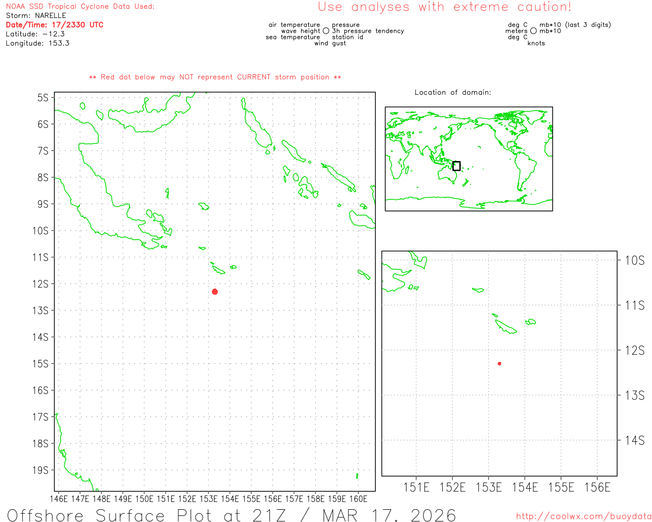Click the "Location of domain:" label
This screenshot has height=522, width=652.
pos(452,93)
